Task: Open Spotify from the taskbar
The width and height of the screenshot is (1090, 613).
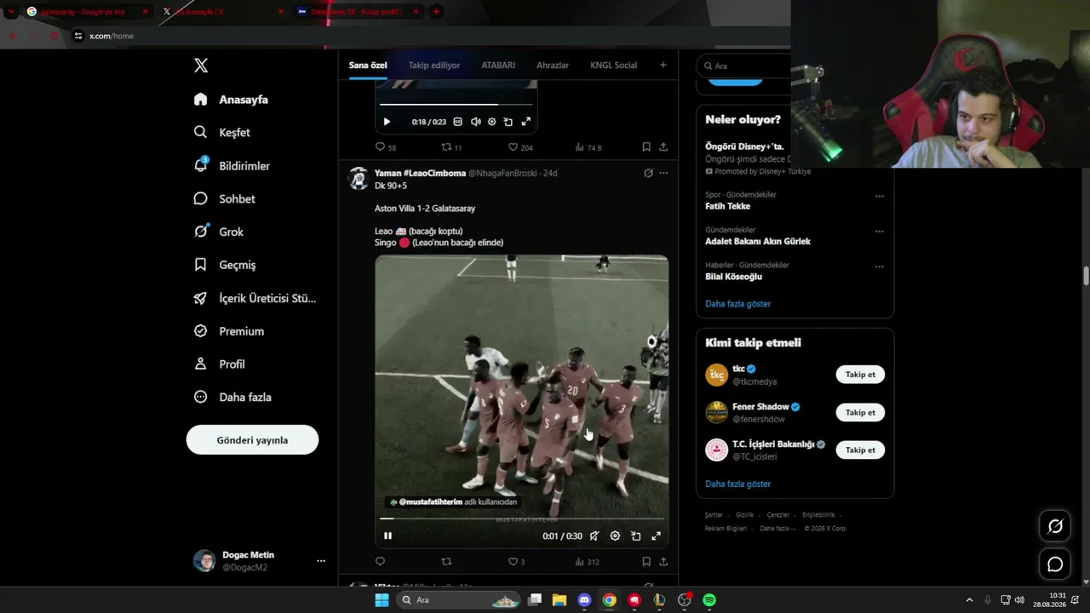Action: (709, 600)
